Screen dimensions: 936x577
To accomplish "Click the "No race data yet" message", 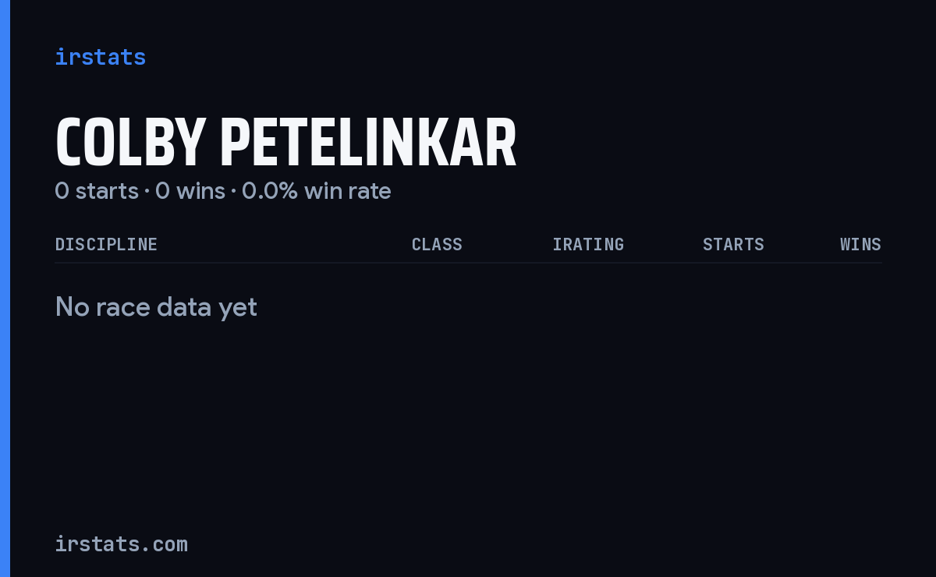I will tap(156, 307).
